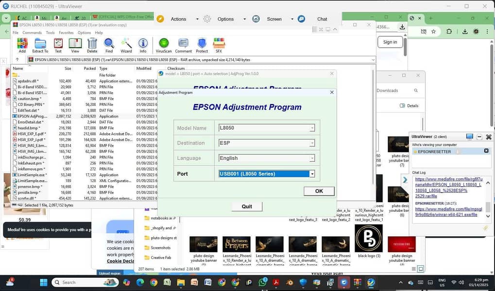Remove EPSONRESETTER client with X toggle
The width and height of the screenshot is (495, 291).
[x=486, y=151]
